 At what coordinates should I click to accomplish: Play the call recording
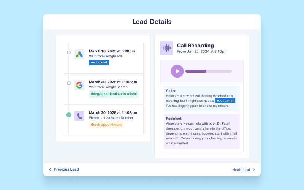(177, 71)
